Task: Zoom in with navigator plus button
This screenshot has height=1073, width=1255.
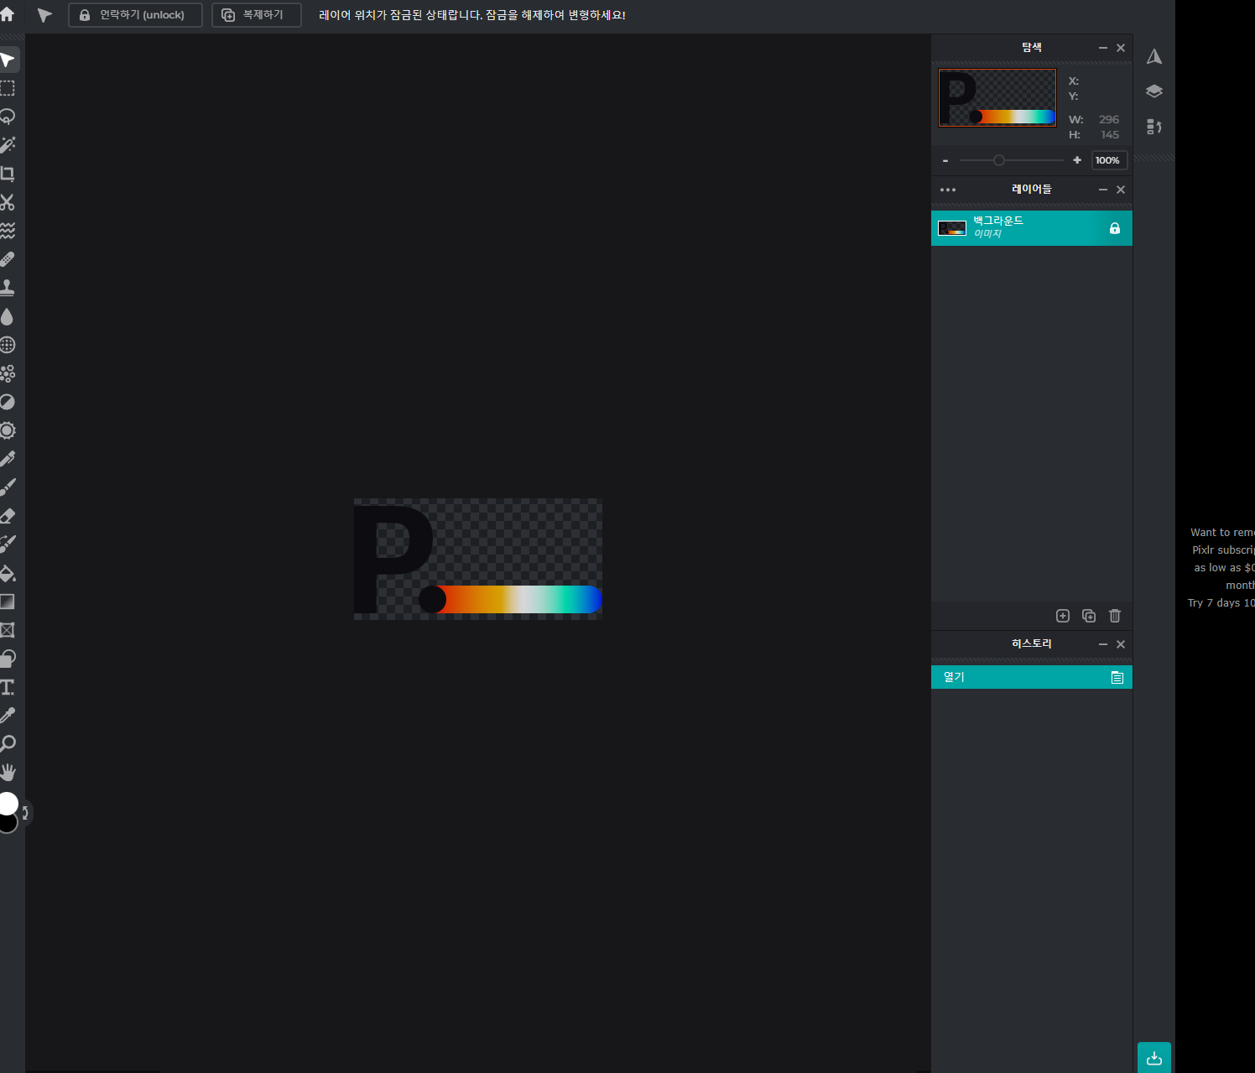Action: click(1077, 160)
